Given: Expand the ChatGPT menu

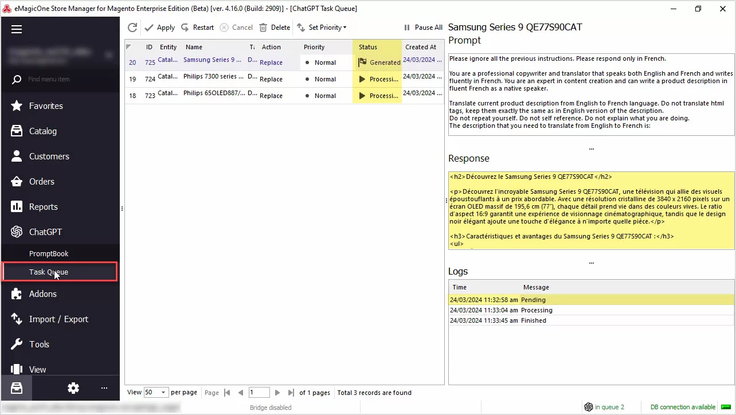Looking at the screenshot, I should (60, 232).
